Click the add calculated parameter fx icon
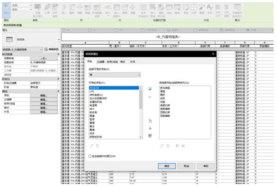 pyautogui.click(x=150, y=128)
